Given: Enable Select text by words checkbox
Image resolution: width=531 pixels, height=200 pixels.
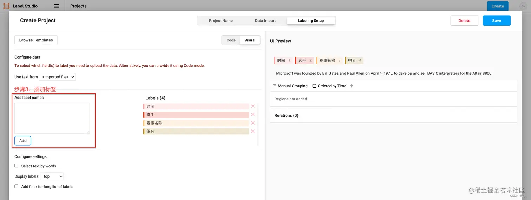Looking at the screenshot, I should click(x=16, y=166).
